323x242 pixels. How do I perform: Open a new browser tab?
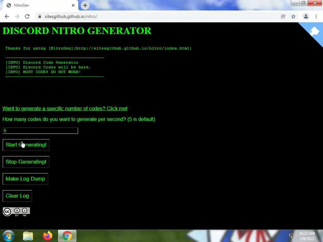click(x=85, y=5)
